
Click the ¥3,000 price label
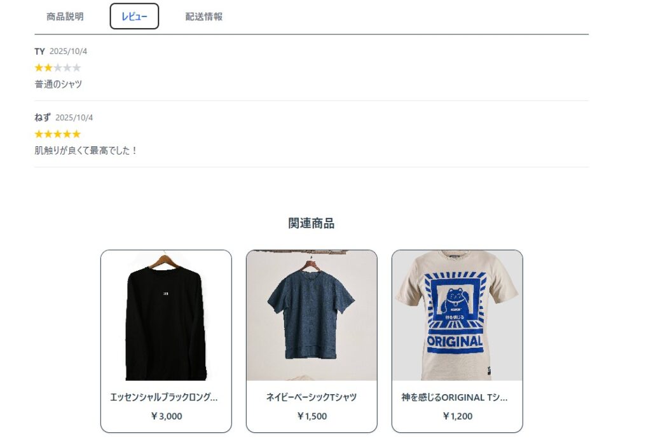point(166,416)
